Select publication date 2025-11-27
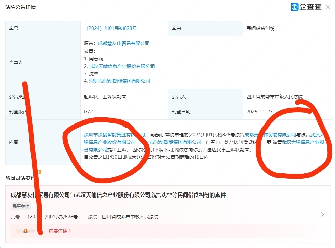This screenshot has width=335, height=248. pyautogui.click(x=259, y=112)
